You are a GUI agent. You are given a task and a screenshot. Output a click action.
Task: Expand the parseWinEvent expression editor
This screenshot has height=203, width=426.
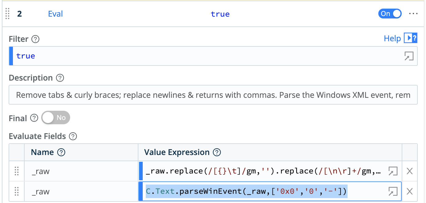tap(393, 192)
